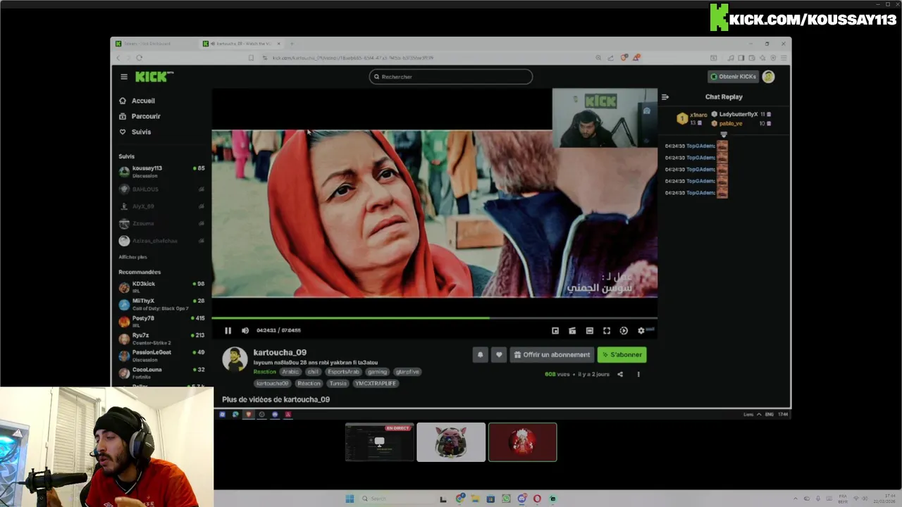The width and height of the screenshot is (902, 507).
Task: Select the kartoucha_09 browser tab
Action: tap(240, 44)
